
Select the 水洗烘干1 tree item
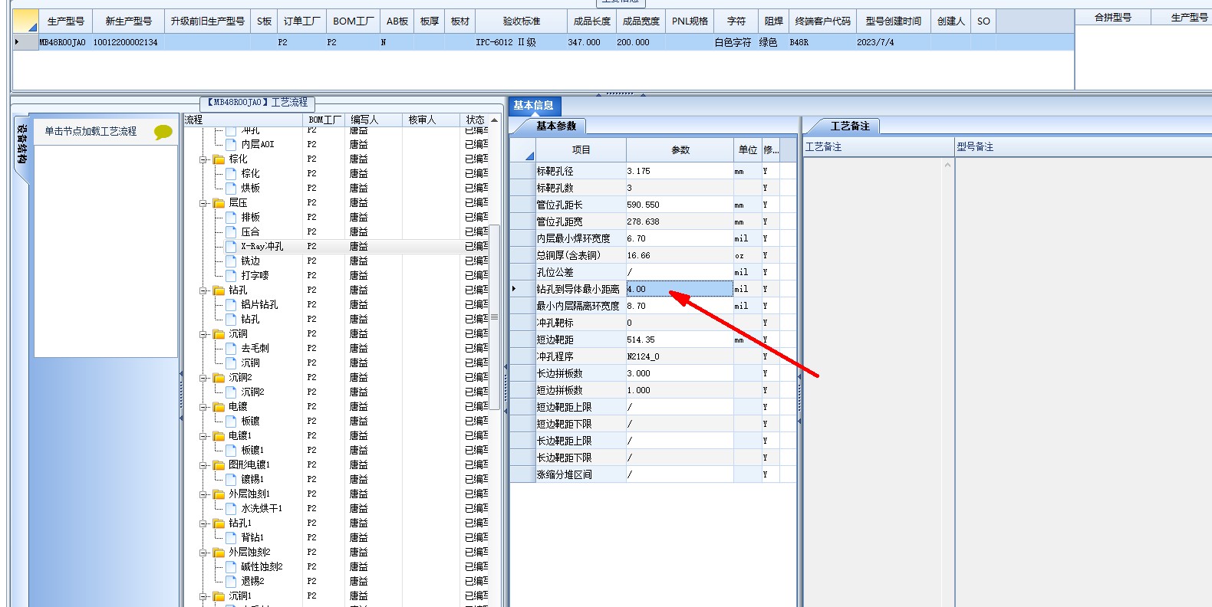(x=262, y=508)
